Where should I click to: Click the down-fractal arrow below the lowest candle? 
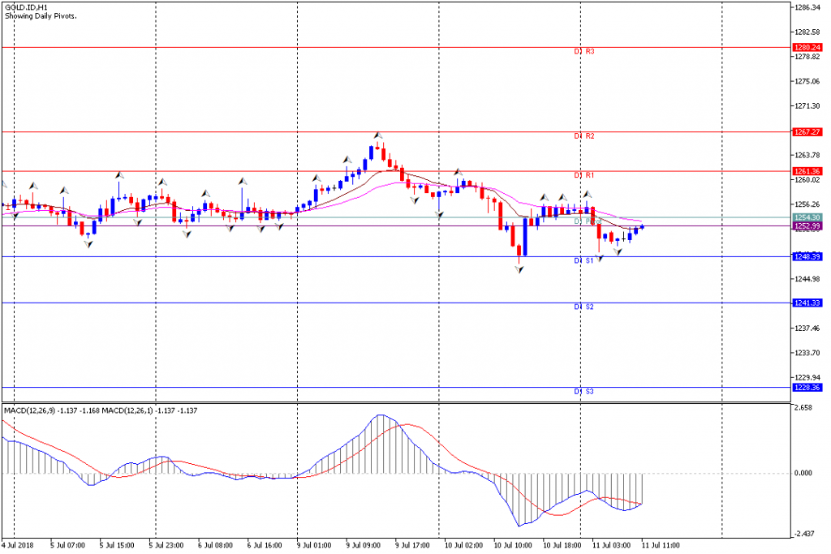pyautogui.click(x=519, y=269)
